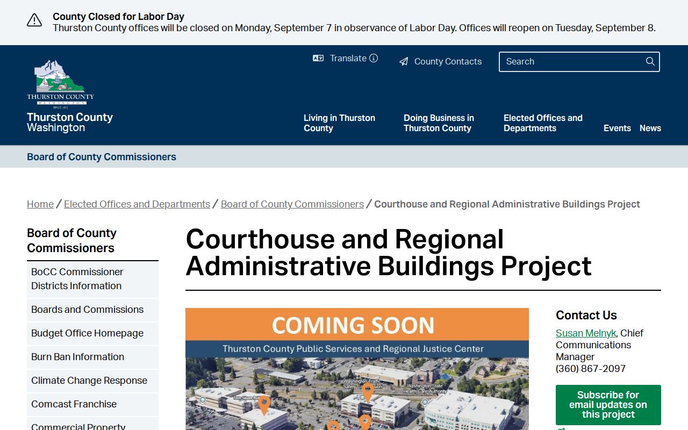The image size is (688, 430).
Task: Click the Thurston County Washington site name
Action: (70, 122)
